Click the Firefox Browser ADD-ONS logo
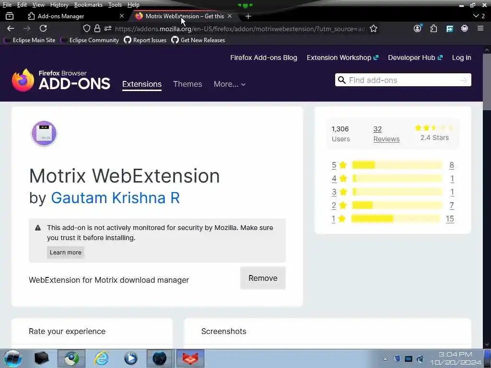Image resolution: width=491 pixels, height=368 pixels. (x=61, y=80)
